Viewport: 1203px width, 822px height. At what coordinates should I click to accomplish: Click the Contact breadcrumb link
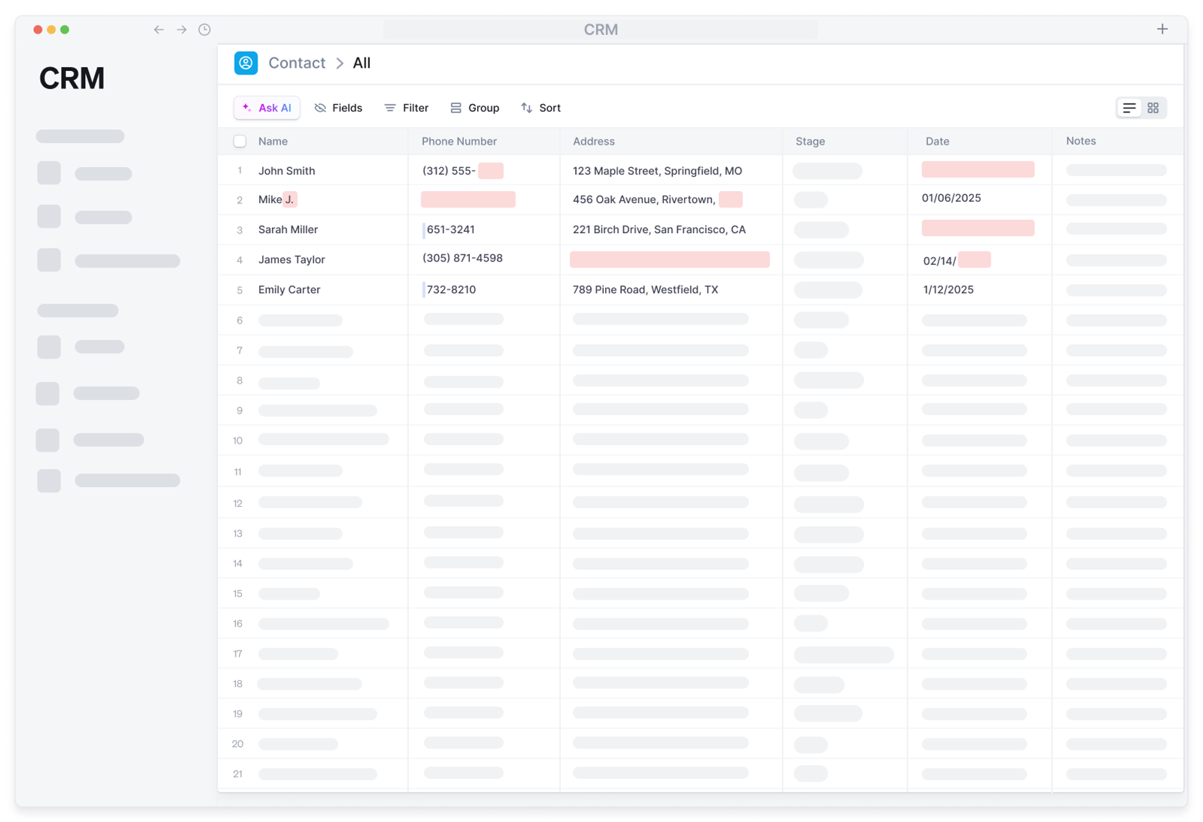coord(297,63)
